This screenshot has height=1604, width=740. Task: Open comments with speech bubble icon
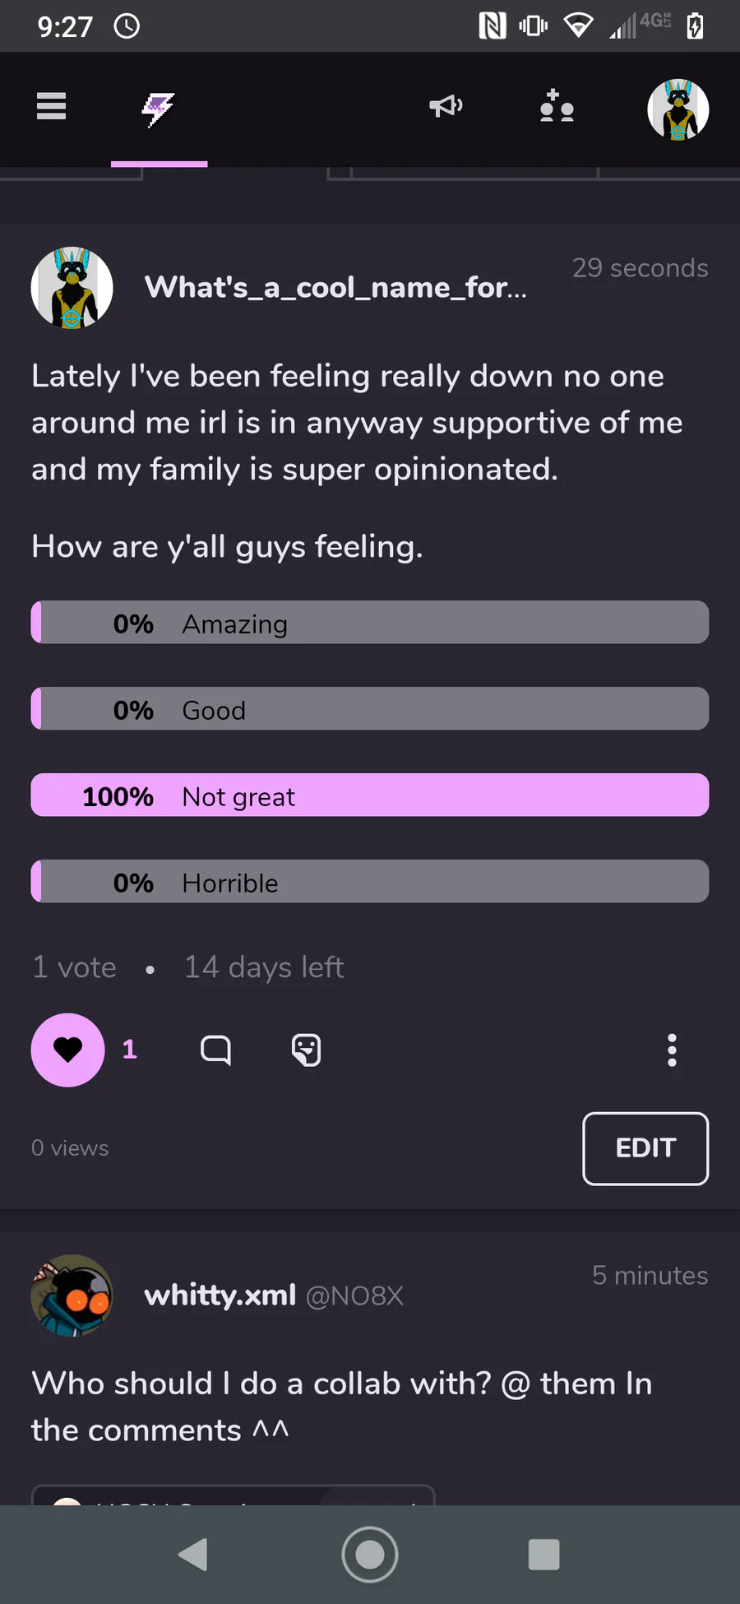point(215,1050)
